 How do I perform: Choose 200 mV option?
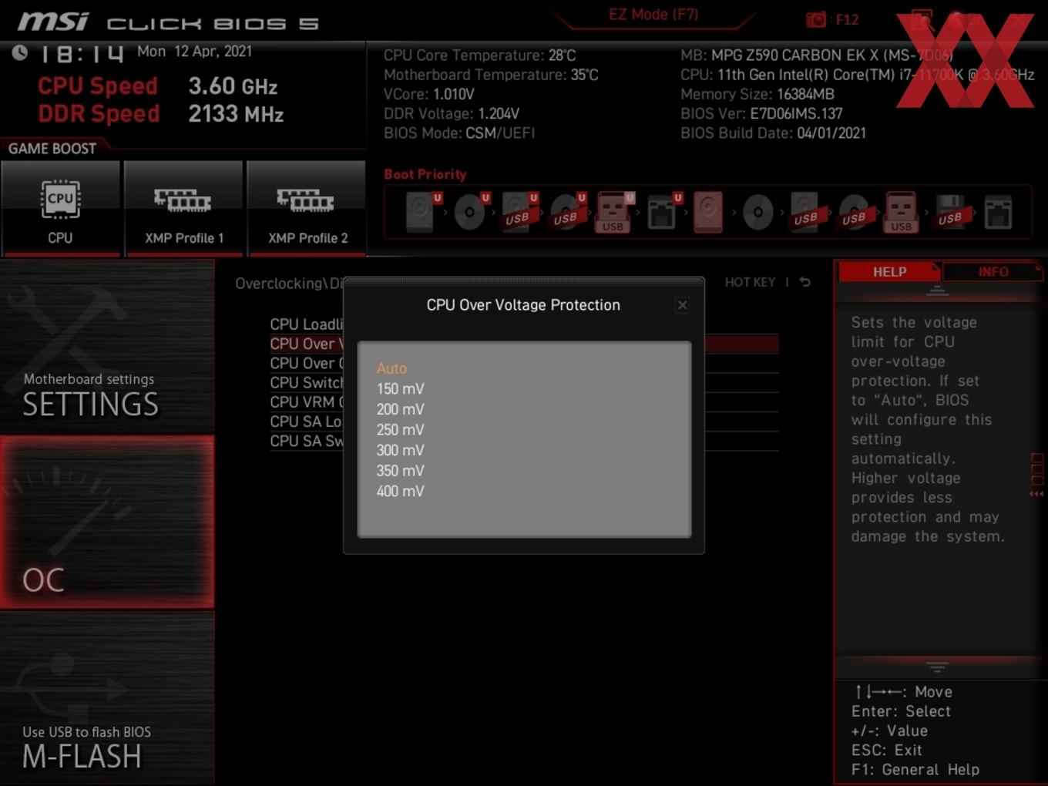[400, 409]
